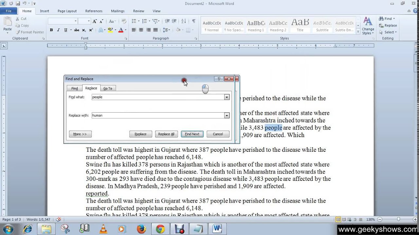Open the font name dropdown
419x235 pixels.
coord(76,21)
